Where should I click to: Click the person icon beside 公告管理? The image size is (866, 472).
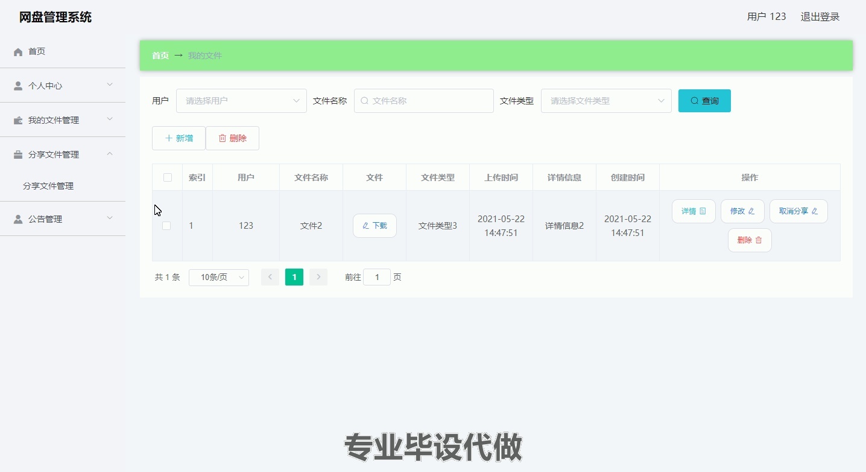[18, 219]
